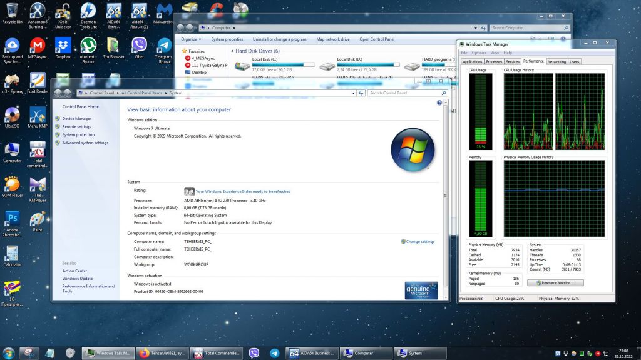Open uTorrent desktop shortcut
The image size is (641, 360).
[88, 50]
